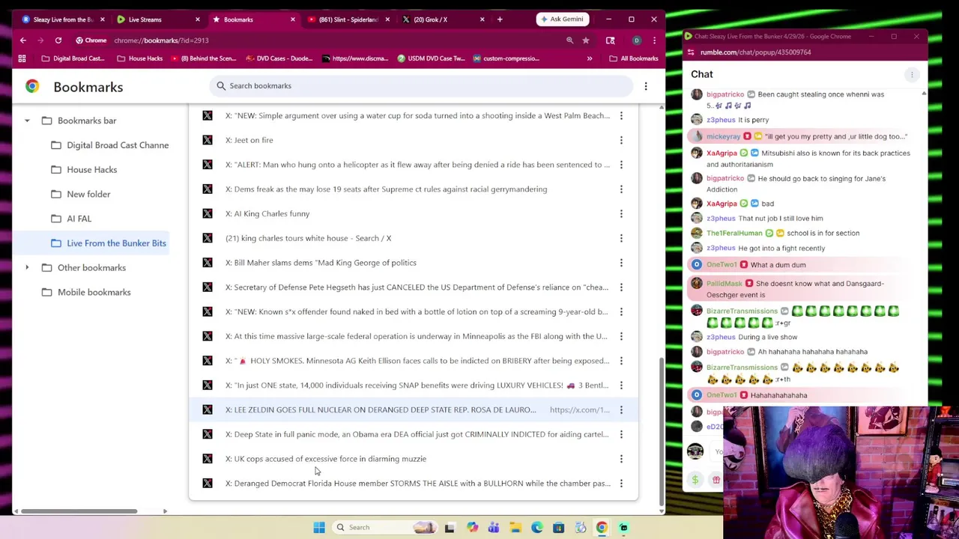Select 'X: AI King Charles funny' bookmark
This screenshot has width=959, height=539.
click(x=414, y=213)
